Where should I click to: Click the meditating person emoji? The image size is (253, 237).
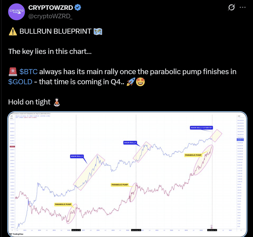tap(57, 102)
